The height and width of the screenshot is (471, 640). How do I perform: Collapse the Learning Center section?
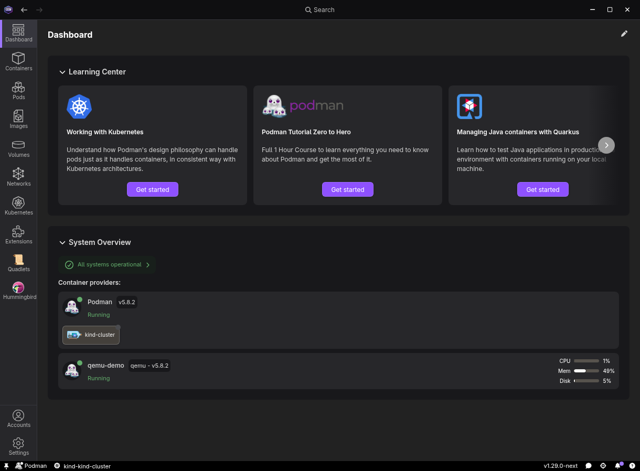click(62, 72)
